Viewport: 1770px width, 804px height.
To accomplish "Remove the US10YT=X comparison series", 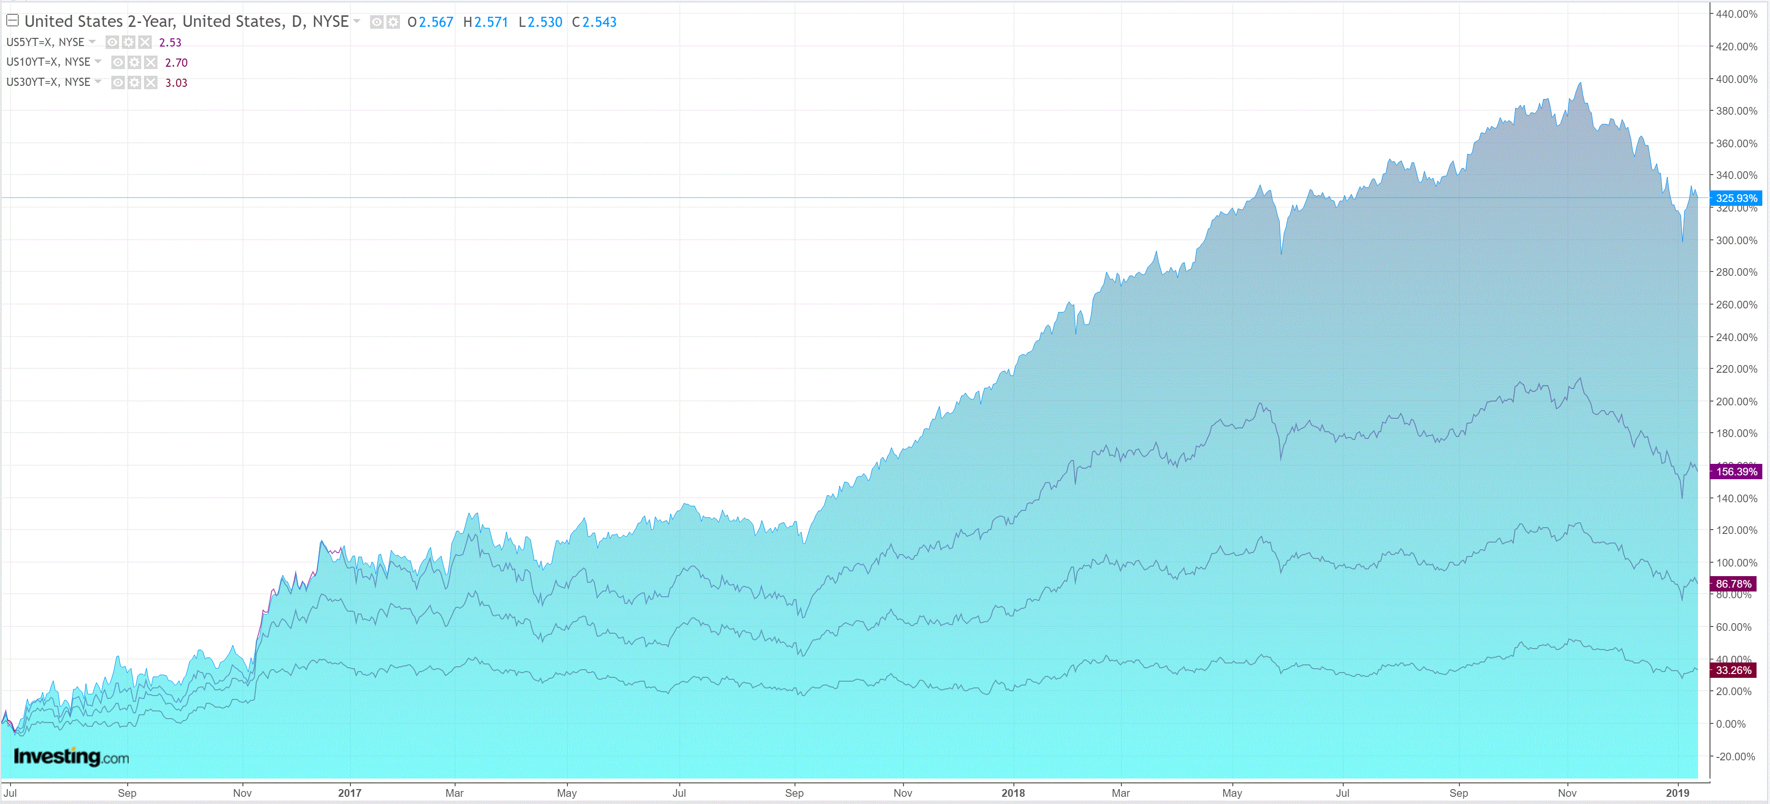I will coord(151,62).
